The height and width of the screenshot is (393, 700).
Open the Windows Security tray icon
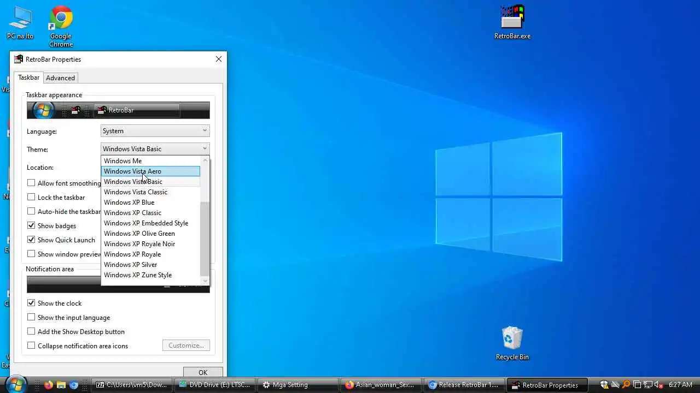(x=604, y=385)
